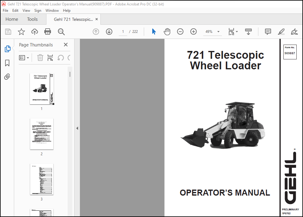Click the upload to cloud icon
Image resolution: width=303 pixels, height=217 pixels.
coord(35,32)
